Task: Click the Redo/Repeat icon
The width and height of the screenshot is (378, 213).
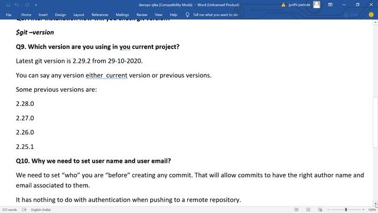Action: click(x=27, y=5)
